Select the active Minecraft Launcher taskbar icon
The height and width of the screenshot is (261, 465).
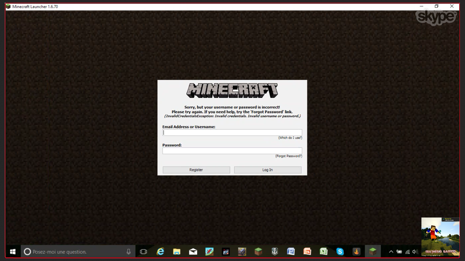(x=373, y=251)
